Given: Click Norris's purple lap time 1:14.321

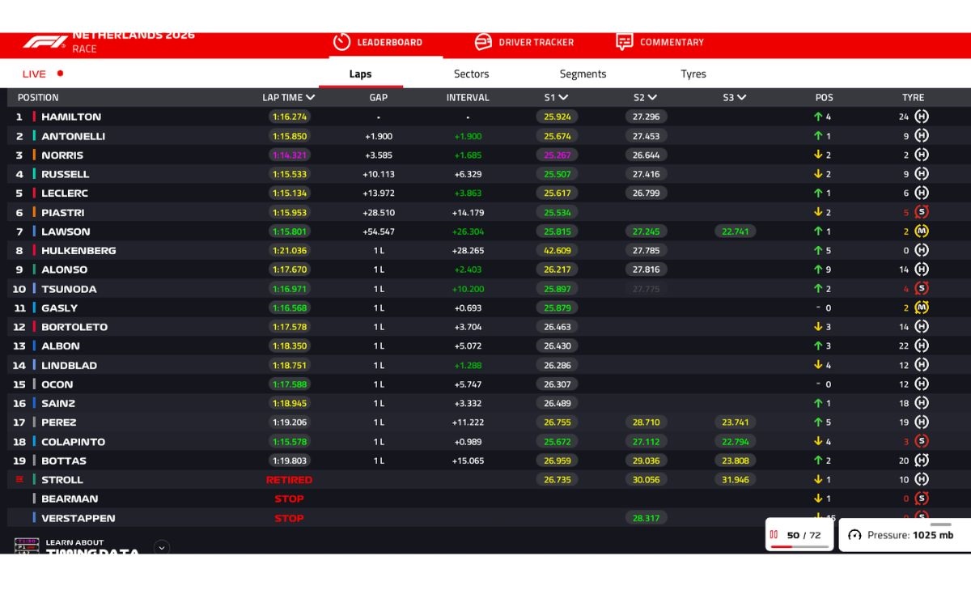Looking at the screenshot, I should click(290, 155).
